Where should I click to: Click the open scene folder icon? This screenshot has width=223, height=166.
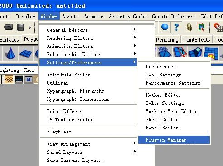pyautogui.click(x=8, y=27)
